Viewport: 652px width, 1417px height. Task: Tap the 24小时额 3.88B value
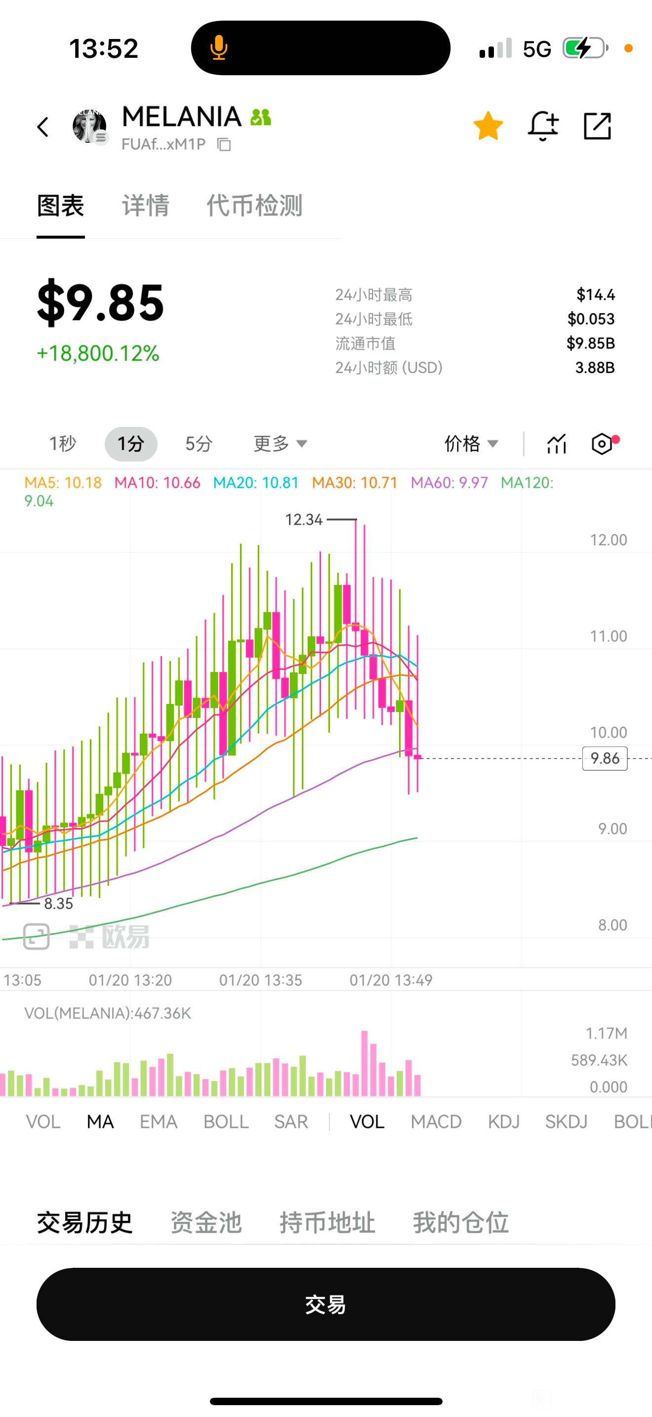595,368
